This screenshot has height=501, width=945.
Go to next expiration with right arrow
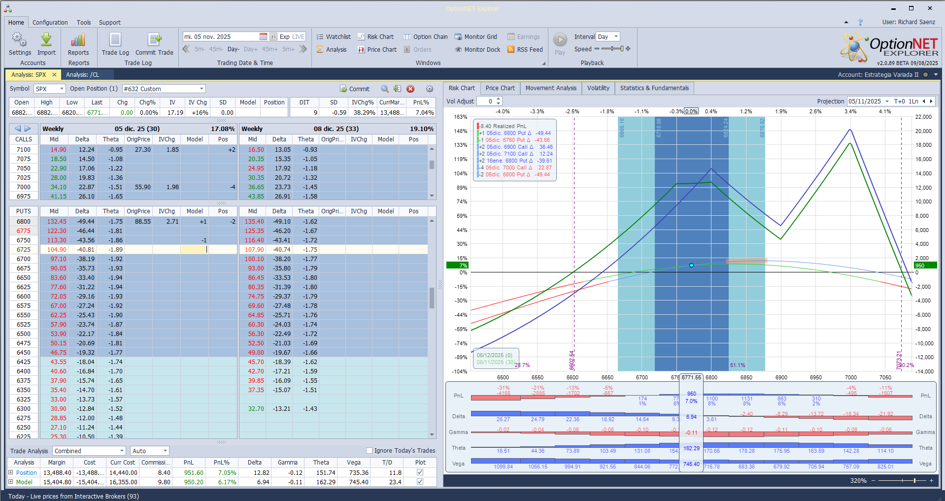point(28,129)
